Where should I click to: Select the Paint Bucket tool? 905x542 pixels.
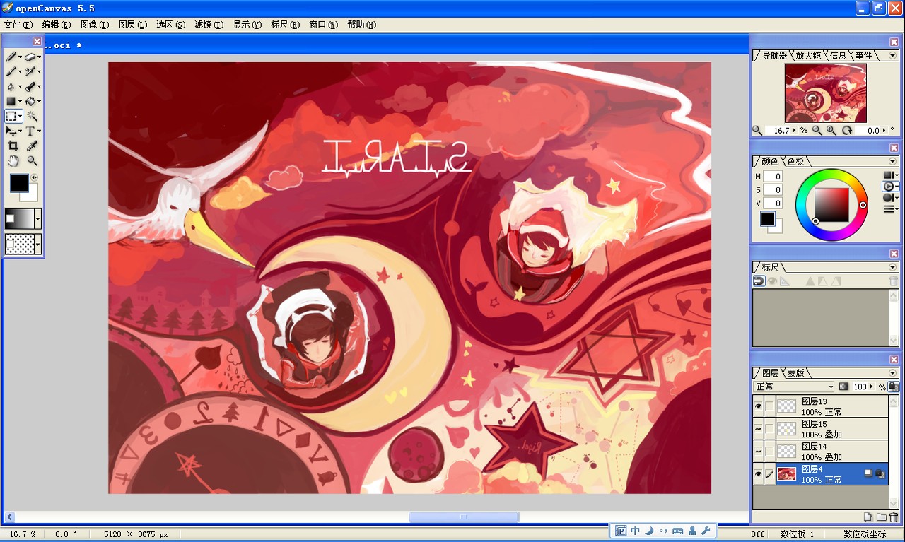click(30, 101)
